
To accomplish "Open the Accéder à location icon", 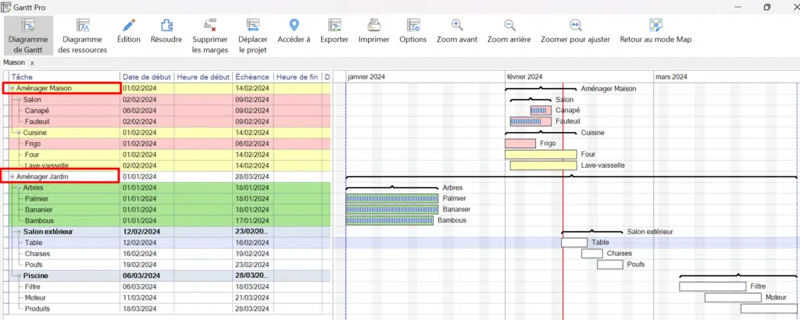I will [x=294, y=26].
